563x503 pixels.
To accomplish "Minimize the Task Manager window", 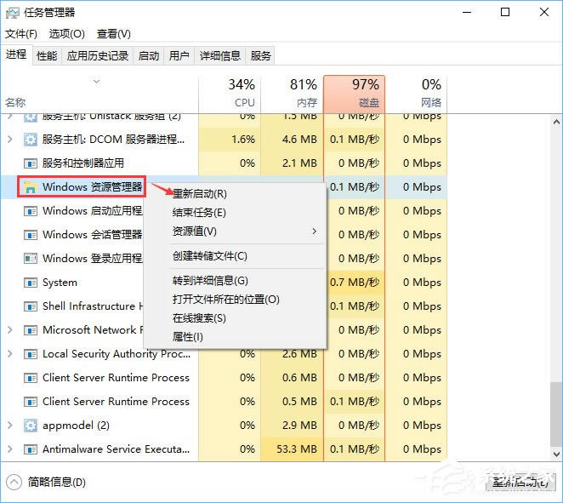I will point(467,12).
